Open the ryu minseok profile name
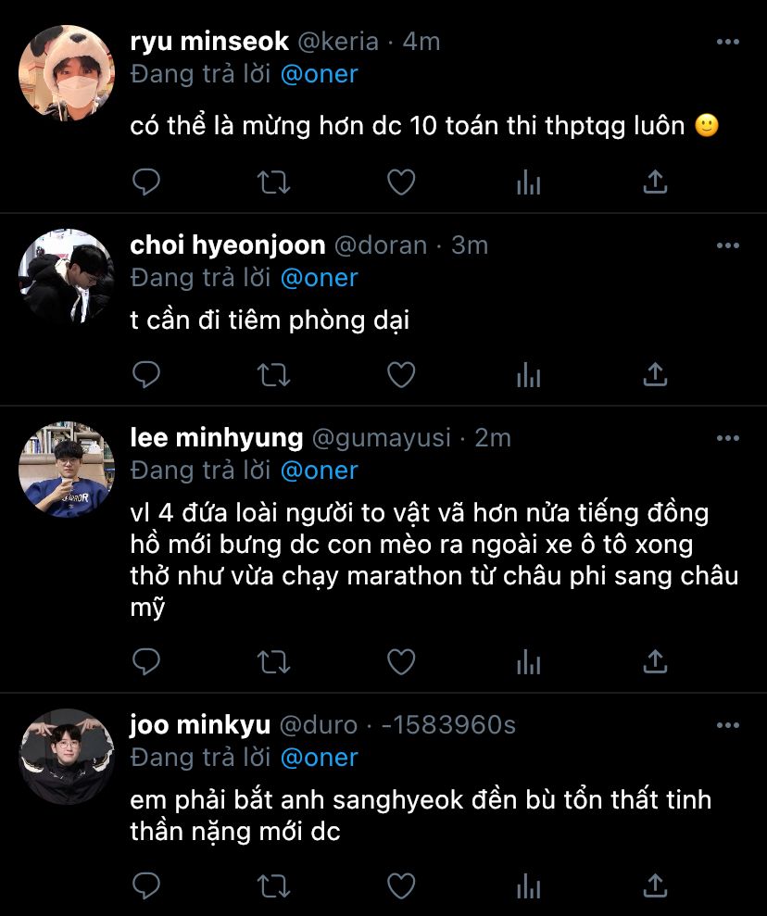This screenshot has height=916, width=767. coord(209,42)
